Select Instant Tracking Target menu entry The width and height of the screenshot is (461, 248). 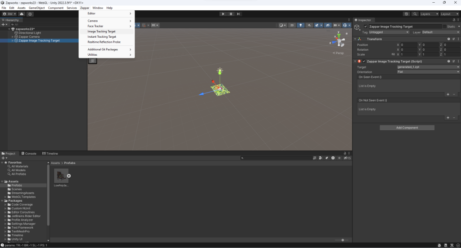pyautogui.click(x=107, y=37)
